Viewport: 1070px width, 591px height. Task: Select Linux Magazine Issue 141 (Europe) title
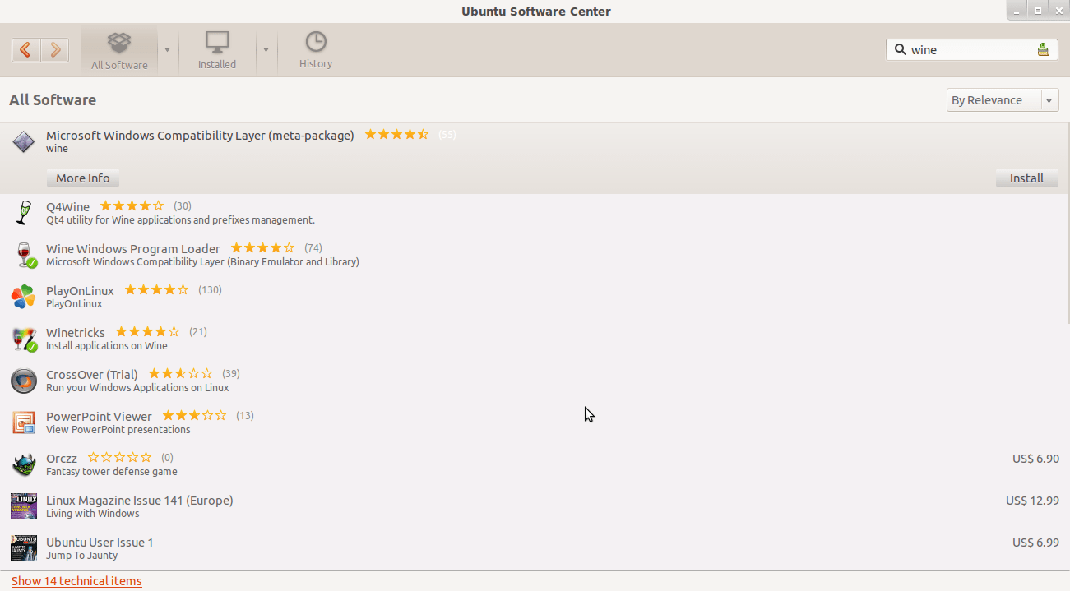(140, 501)
